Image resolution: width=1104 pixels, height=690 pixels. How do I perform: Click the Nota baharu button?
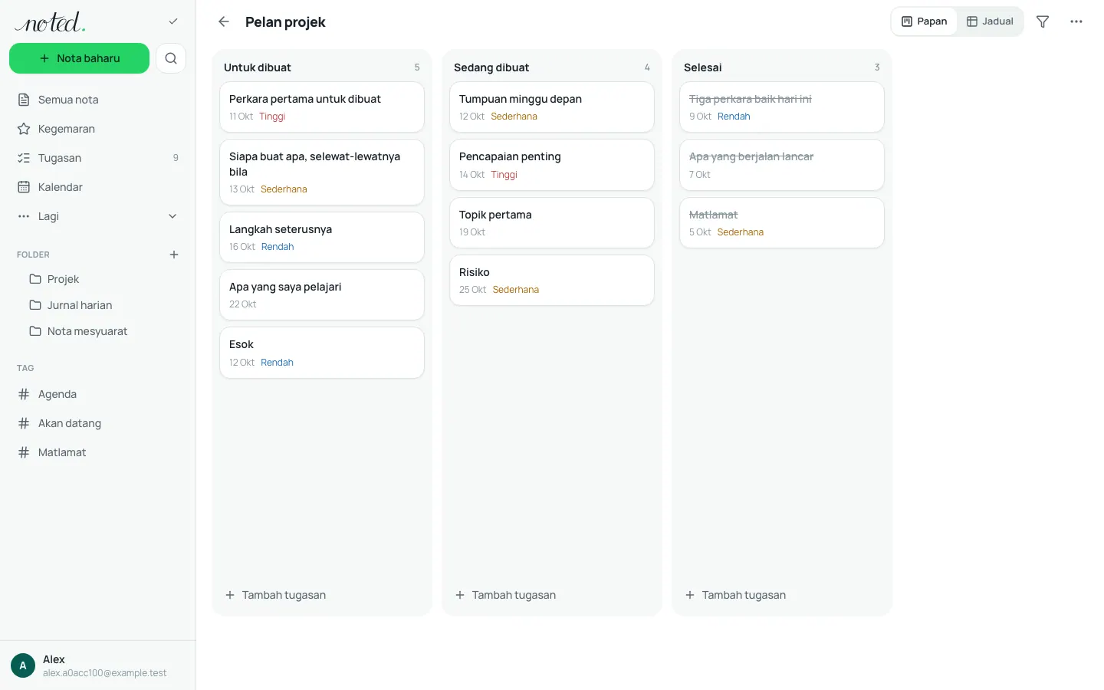click(79, 58)
